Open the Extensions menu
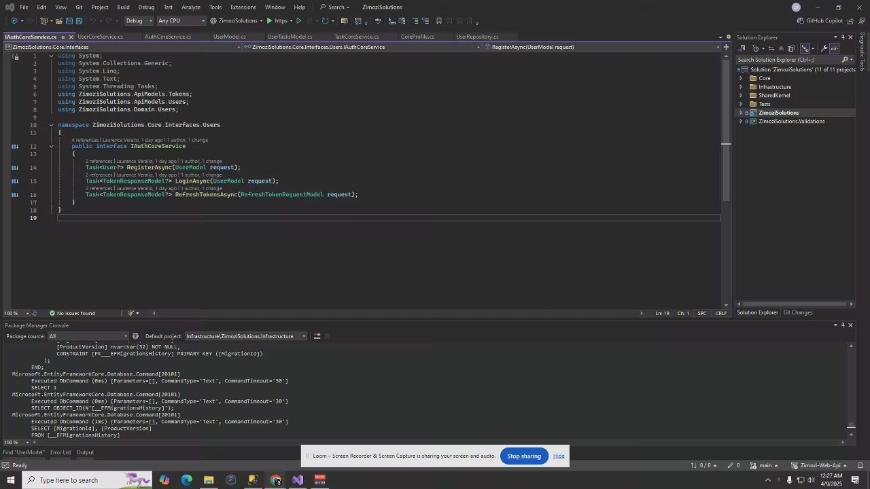Screen dimensions: 870x489 (243, 7)
